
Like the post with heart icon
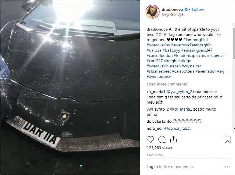[150, 139]
